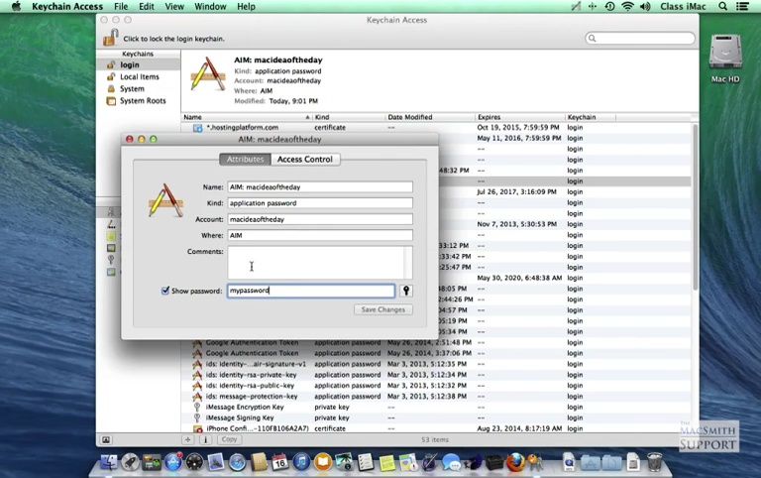Select the Keys category icon in the sidebar
The width and height of the screenshot is (761, 478).
[111, 260]
